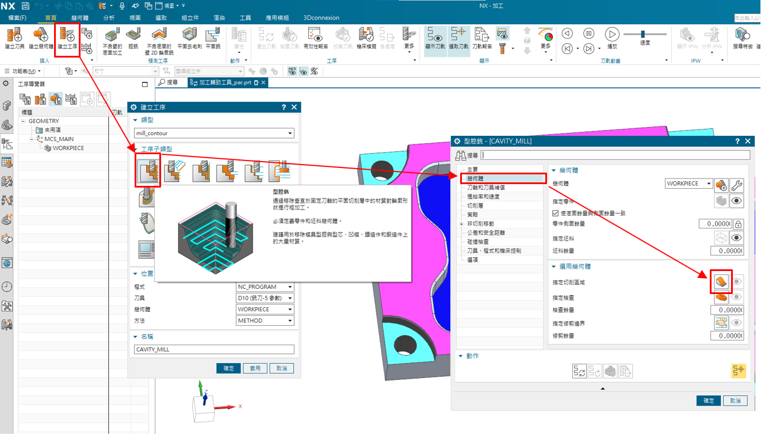This screenshot has width=761, height=435.
Task: Open the settings gear of 工序導覽器
Action: 6,83
